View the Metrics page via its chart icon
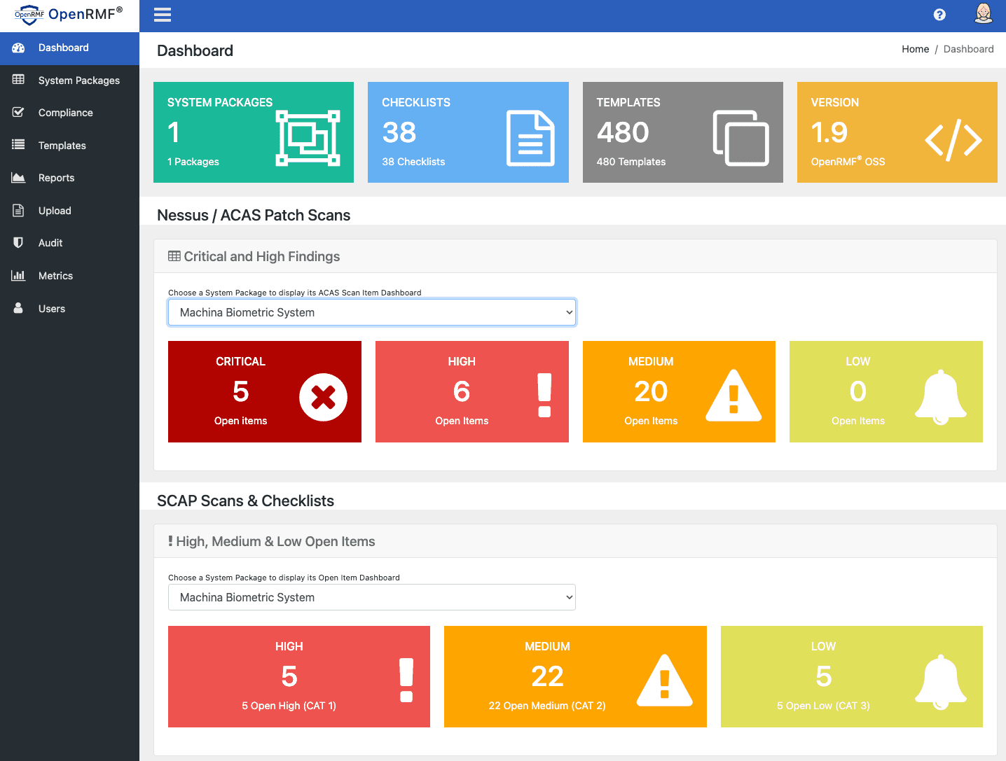Image resolution: width=1006 pixels, height=761 pixels. (x=18, y=275)
